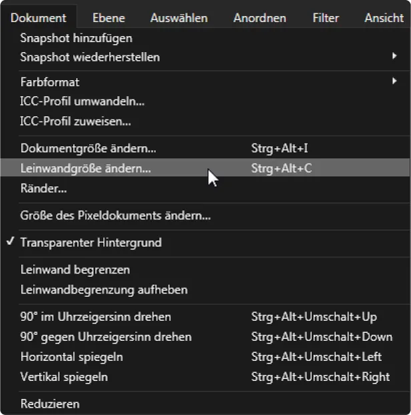Open the Anordnen menu
This screenshot has height=415, width=411.
point(260,18)
